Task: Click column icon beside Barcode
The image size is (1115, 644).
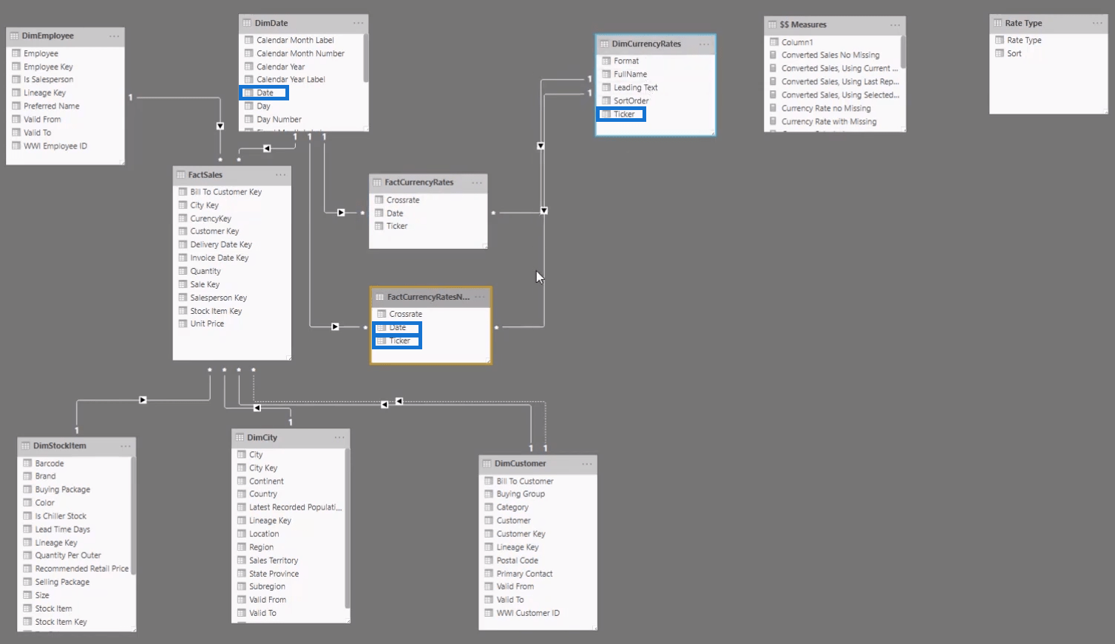Action: (x=27, y=464)
